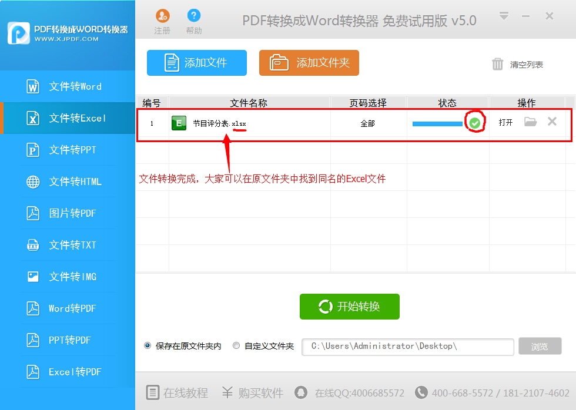
Task: Select the 文件转IMG menu item
Action: tap(68, 277)
